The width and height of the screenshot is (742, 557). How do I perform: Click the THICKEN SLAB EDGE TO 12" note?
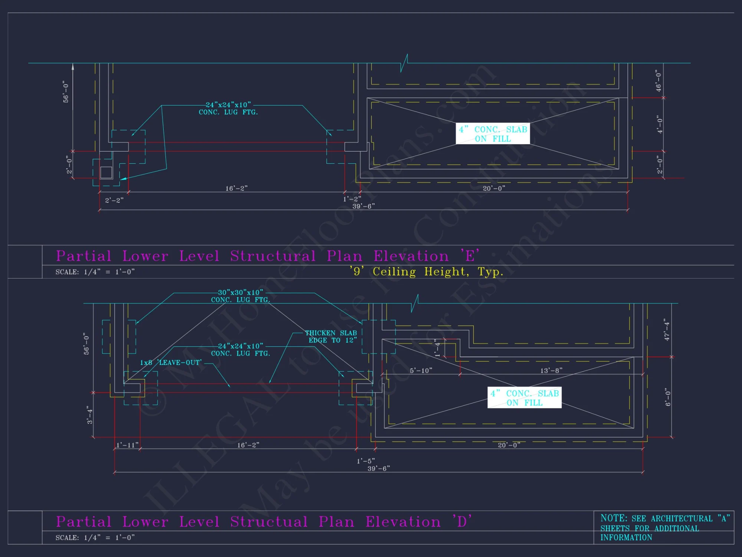(331, 336)
